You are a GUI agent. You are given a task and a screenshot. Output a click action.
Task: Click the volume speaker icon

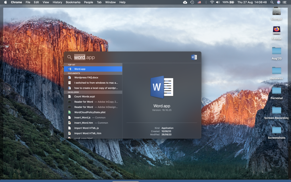tap(218, 2)
